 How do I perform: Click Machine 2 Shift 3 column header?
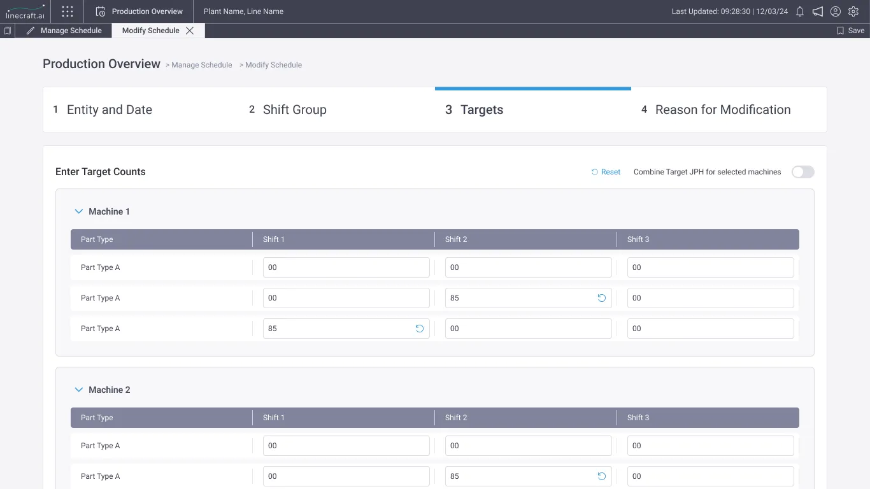coord(708,418)
